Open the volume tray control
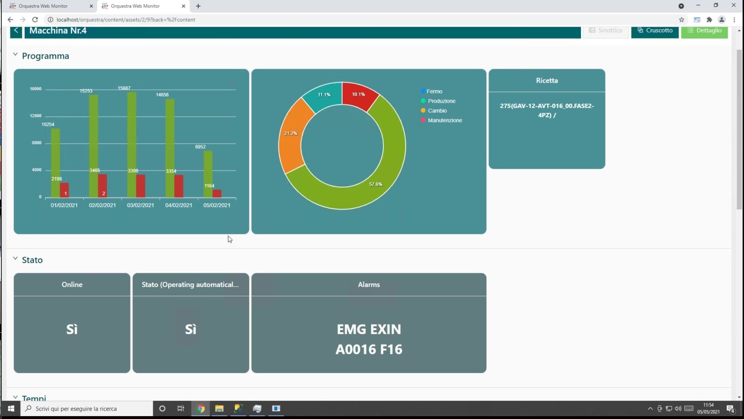744x419 pixels. (678, 408)
